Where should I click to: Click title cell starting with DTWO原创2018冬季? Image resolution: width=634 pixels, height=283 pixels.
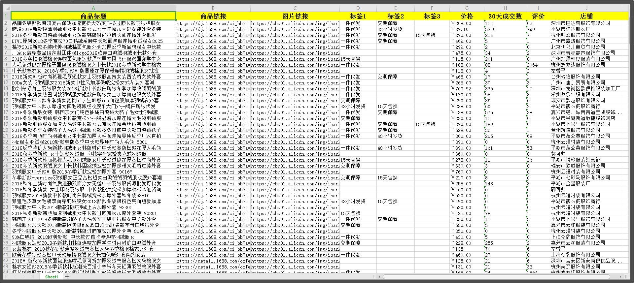(x=93, y=41)
